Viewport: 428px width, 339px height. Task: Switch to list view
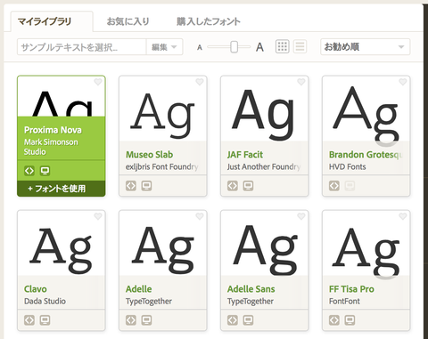[300, 46]
